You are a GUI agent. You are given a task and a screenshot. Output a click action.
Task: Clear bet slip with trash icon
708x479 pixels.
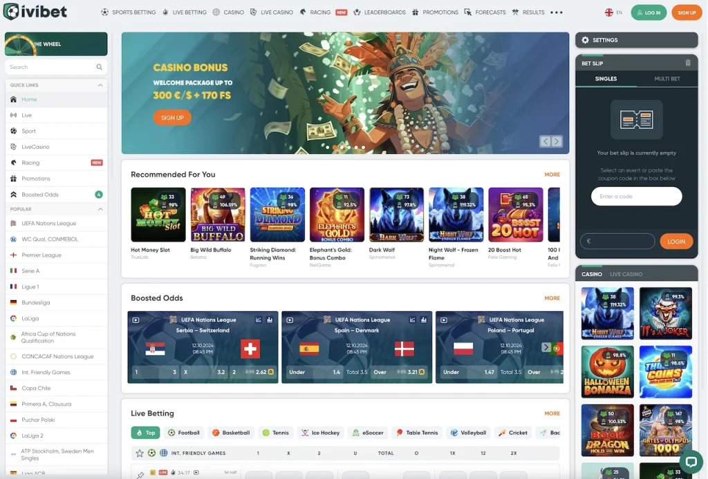coord(688,63)
